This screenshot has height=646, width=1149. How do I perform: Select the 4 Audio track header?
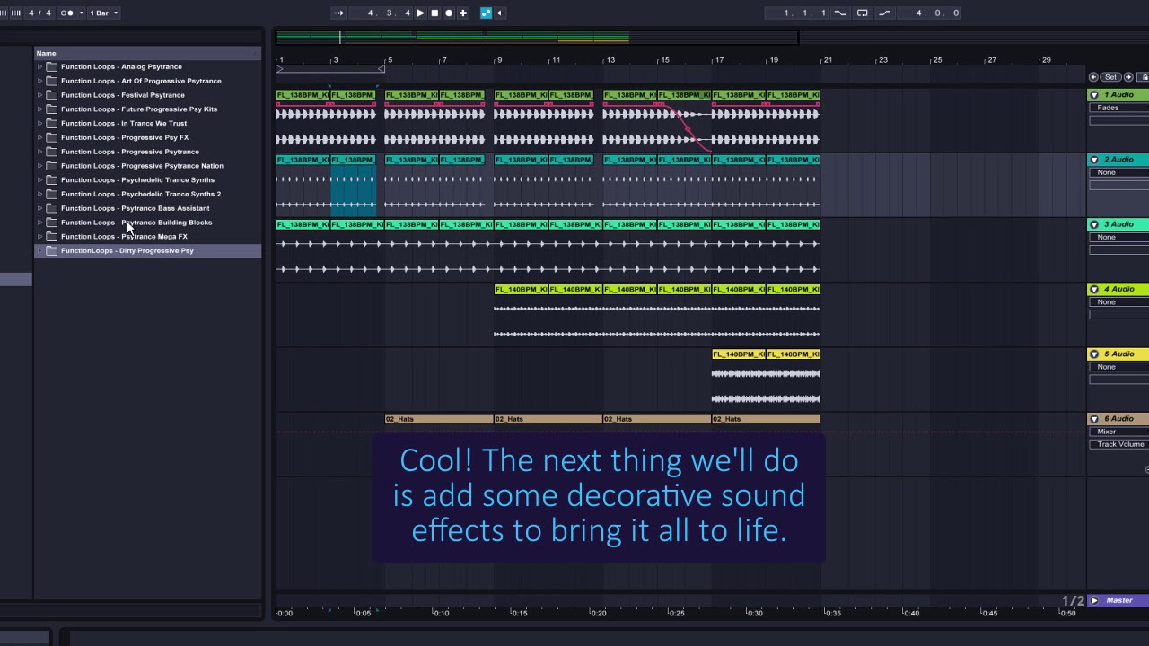pos(1118,289)
